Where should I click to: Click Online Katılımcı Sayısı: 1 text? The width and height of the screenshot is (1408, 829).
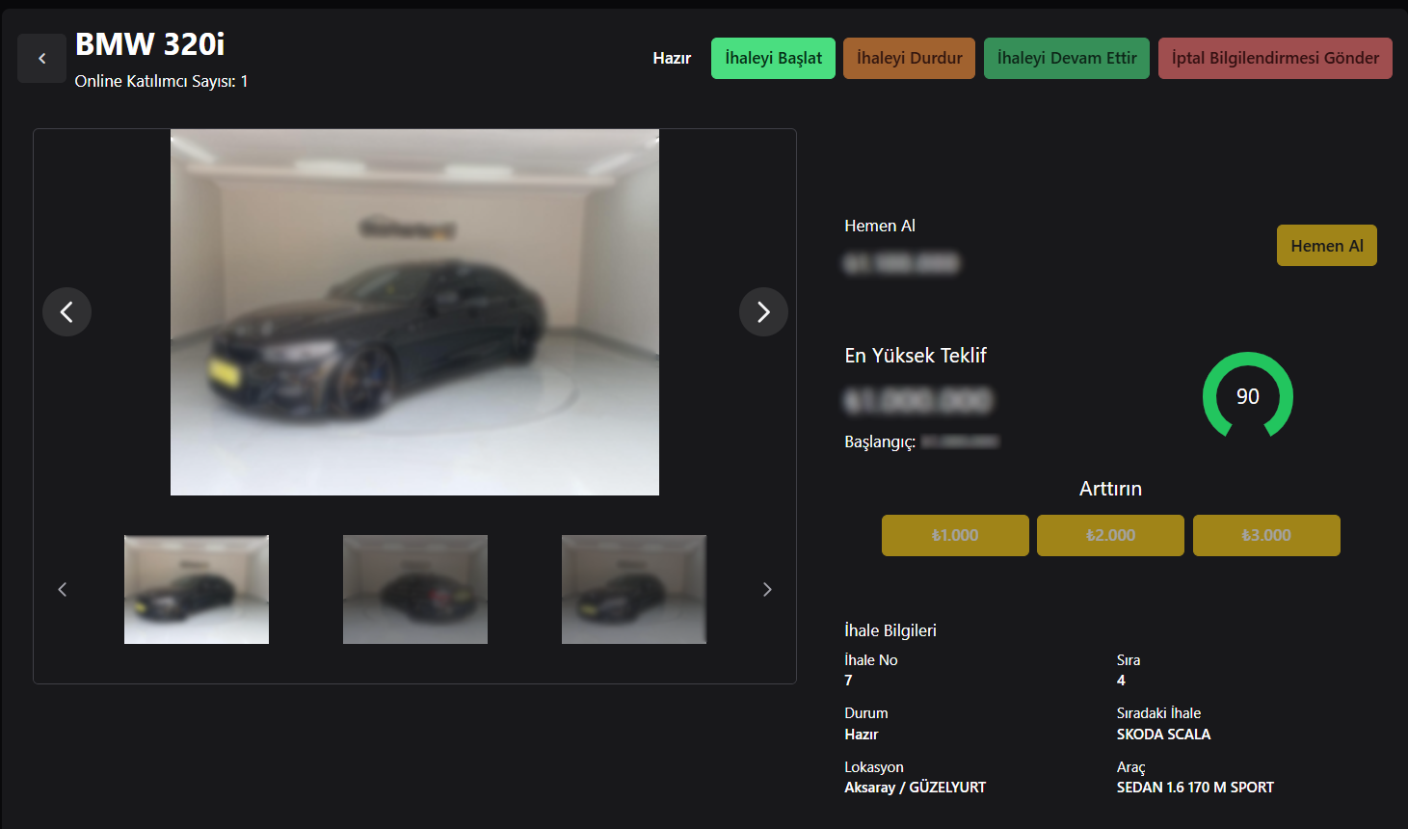pyautogui.click(x=162, y=81)
